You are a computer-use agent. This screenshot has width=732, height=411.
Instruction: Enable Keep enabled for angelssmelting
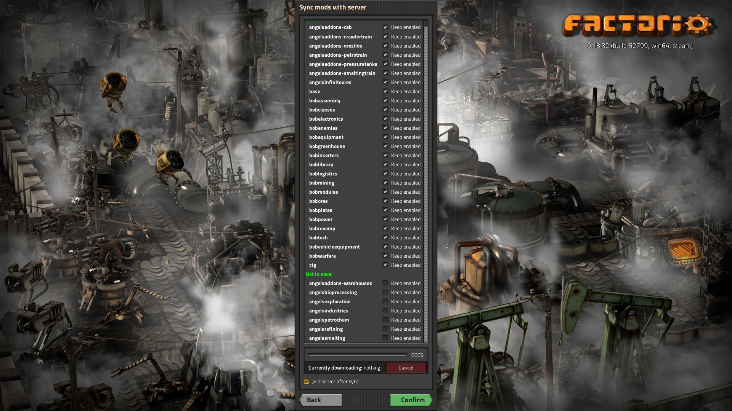385,338
